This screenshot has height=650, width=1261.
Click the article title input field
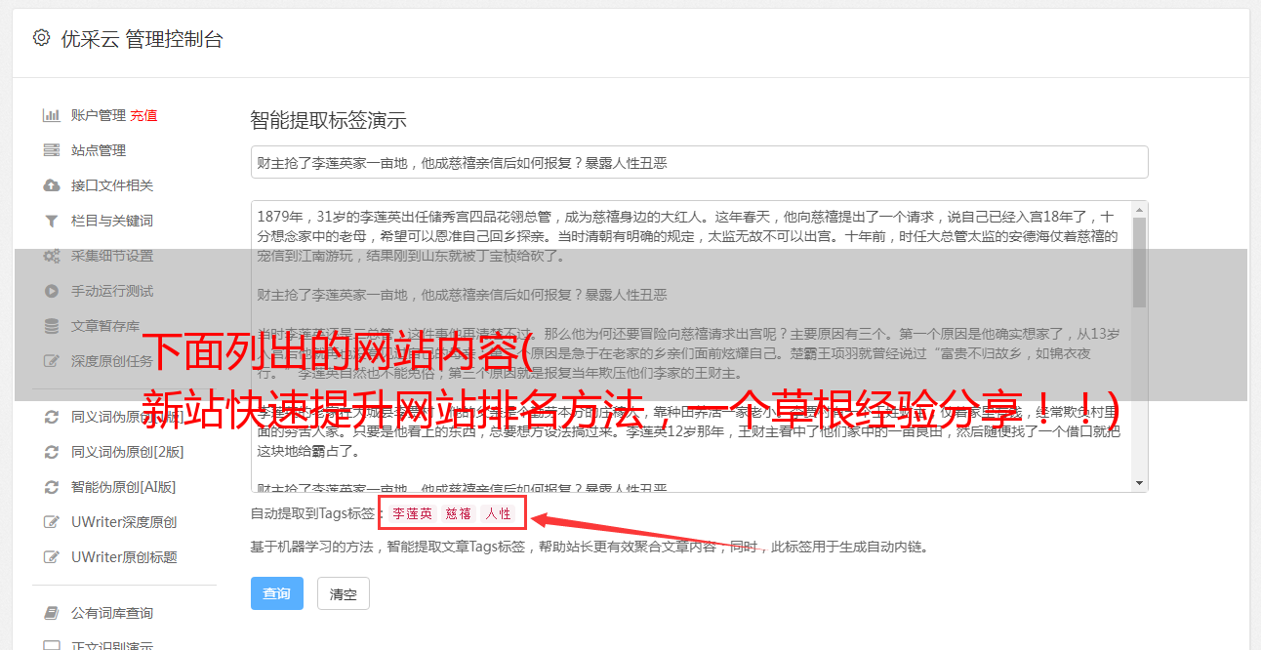pyautogui.click(x=699, y=162)
